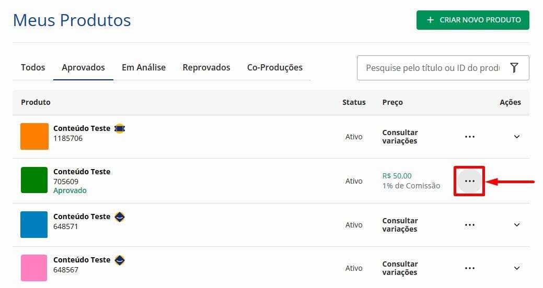
Task: Expand the row for product 1185706
Action: point(517,137)
